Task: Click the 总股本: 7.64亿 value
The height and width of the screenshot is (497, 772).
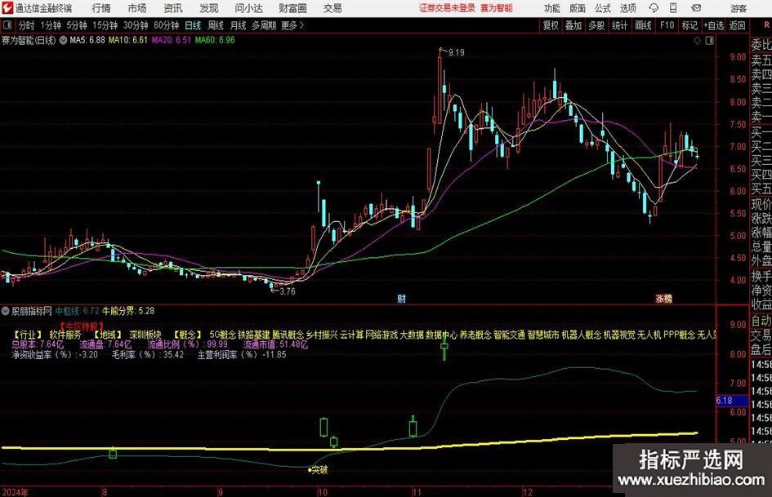Action: (38, 344)
